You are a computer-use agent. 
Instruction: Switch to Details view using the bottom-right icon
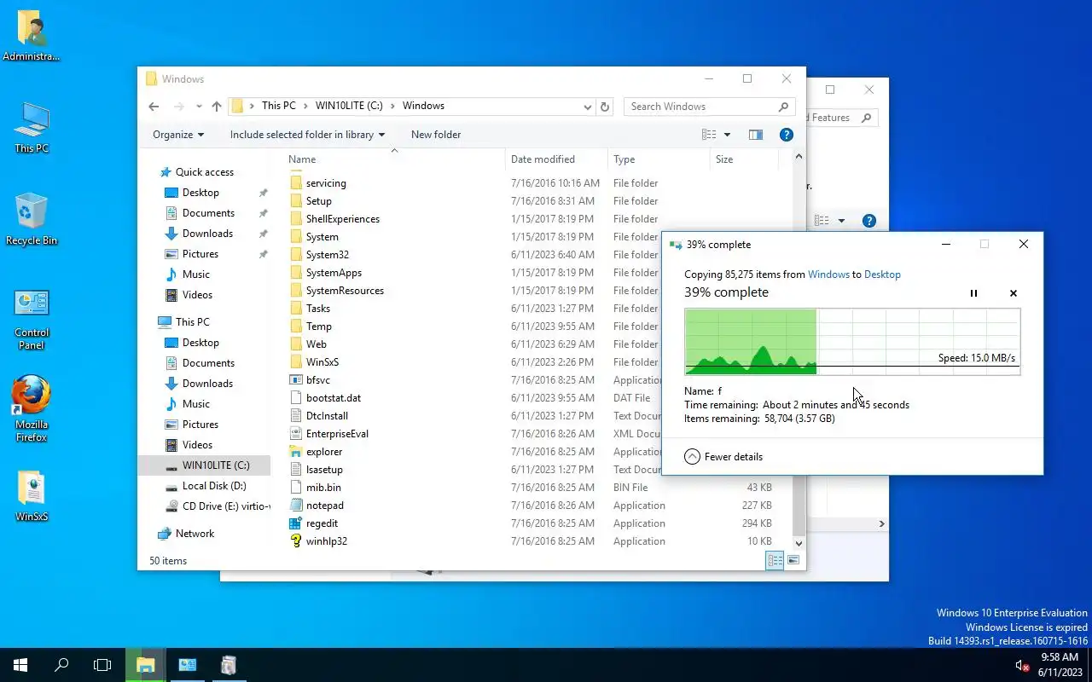tap(775, 560)
